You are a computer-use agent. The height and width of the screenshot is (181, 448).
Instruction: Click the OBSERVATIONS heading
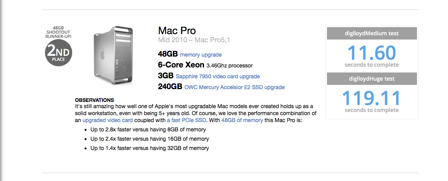94,100
